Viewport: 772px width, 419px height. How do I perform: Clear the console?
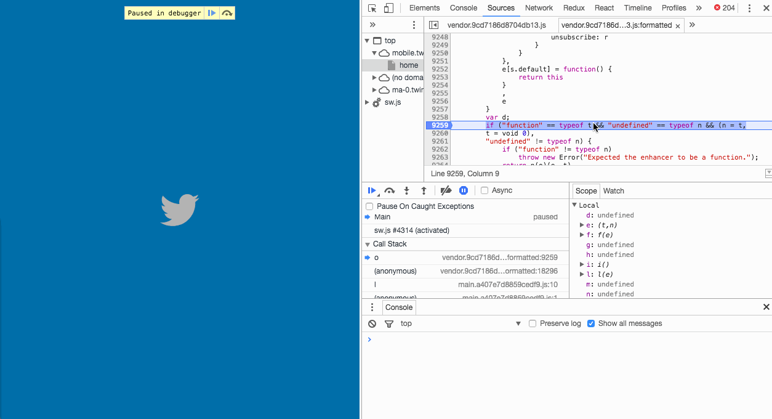click(x=372, y=323)
